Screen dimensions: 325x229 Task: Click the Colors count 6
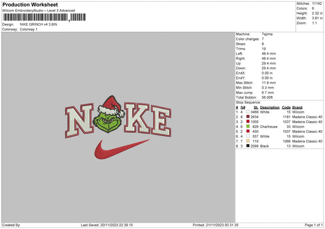[313, 9]
